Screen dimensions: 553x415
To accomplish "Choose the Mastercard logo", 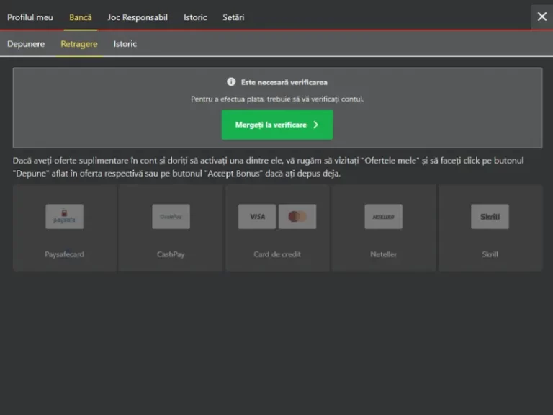I will tap(297, 216).
